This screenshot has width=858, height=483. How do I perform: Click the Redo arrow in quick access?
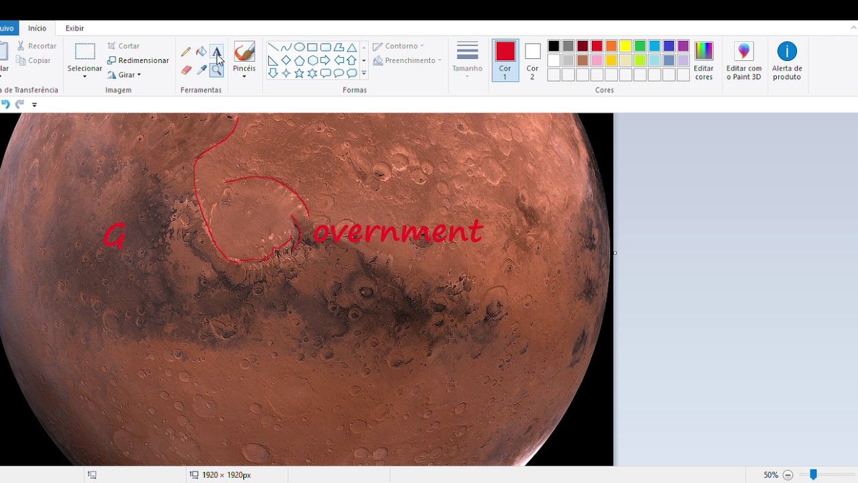19,104
